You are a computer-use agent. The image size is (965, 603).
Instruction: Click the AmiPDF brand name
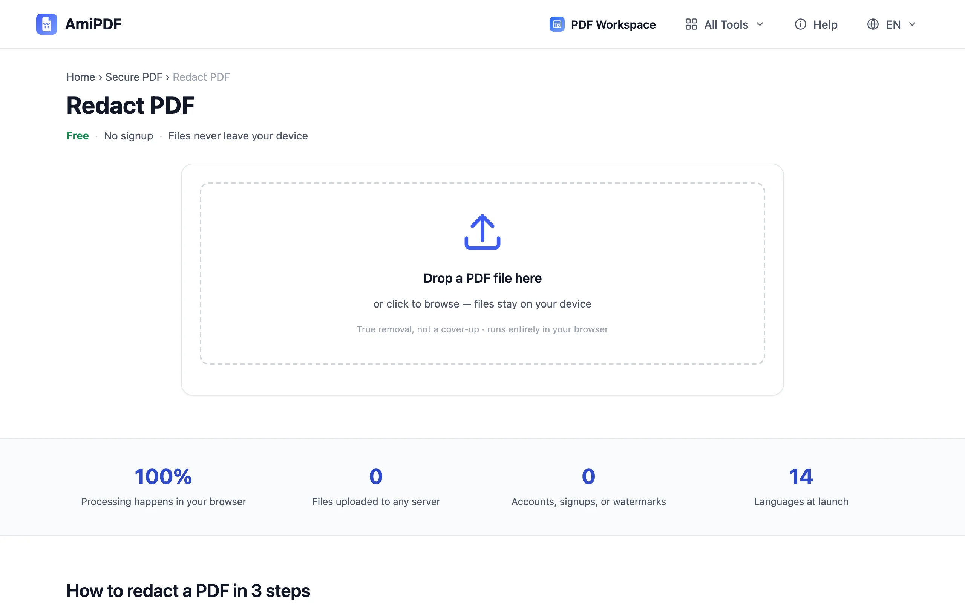[x=93, y=24]
